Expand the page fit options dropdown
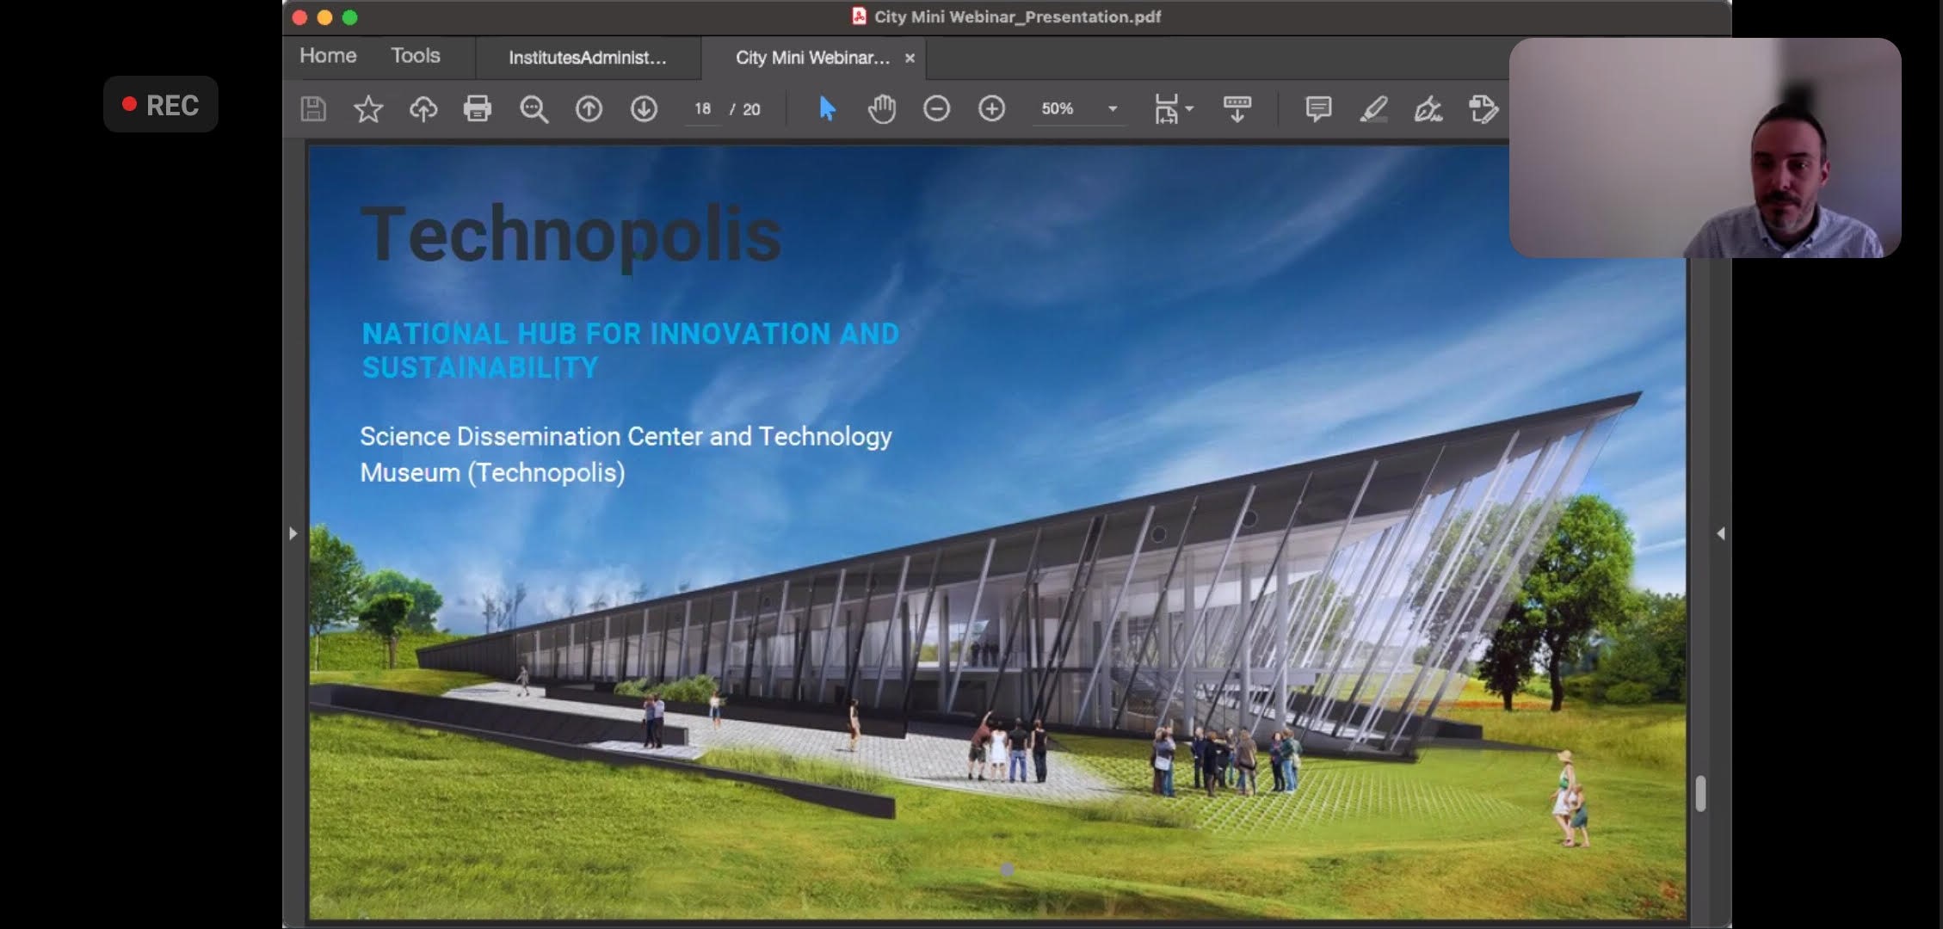 [x=1189, y=109]
